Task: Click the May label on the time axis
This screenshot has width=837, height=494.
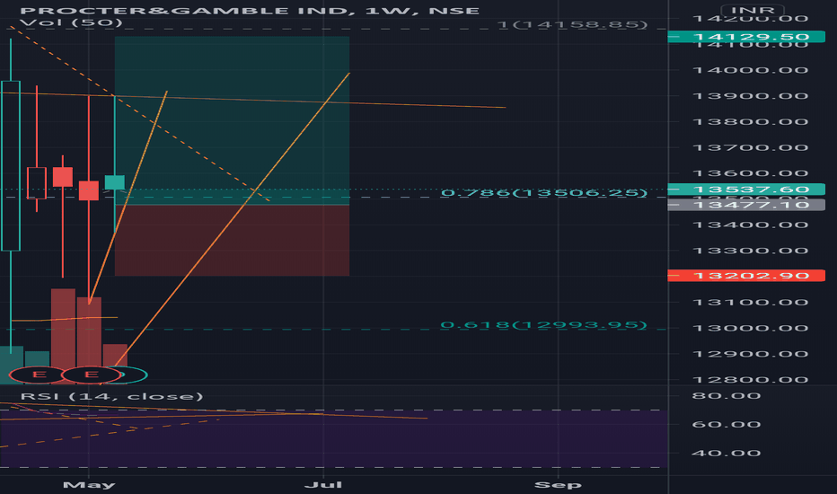Action: (89, 485)
